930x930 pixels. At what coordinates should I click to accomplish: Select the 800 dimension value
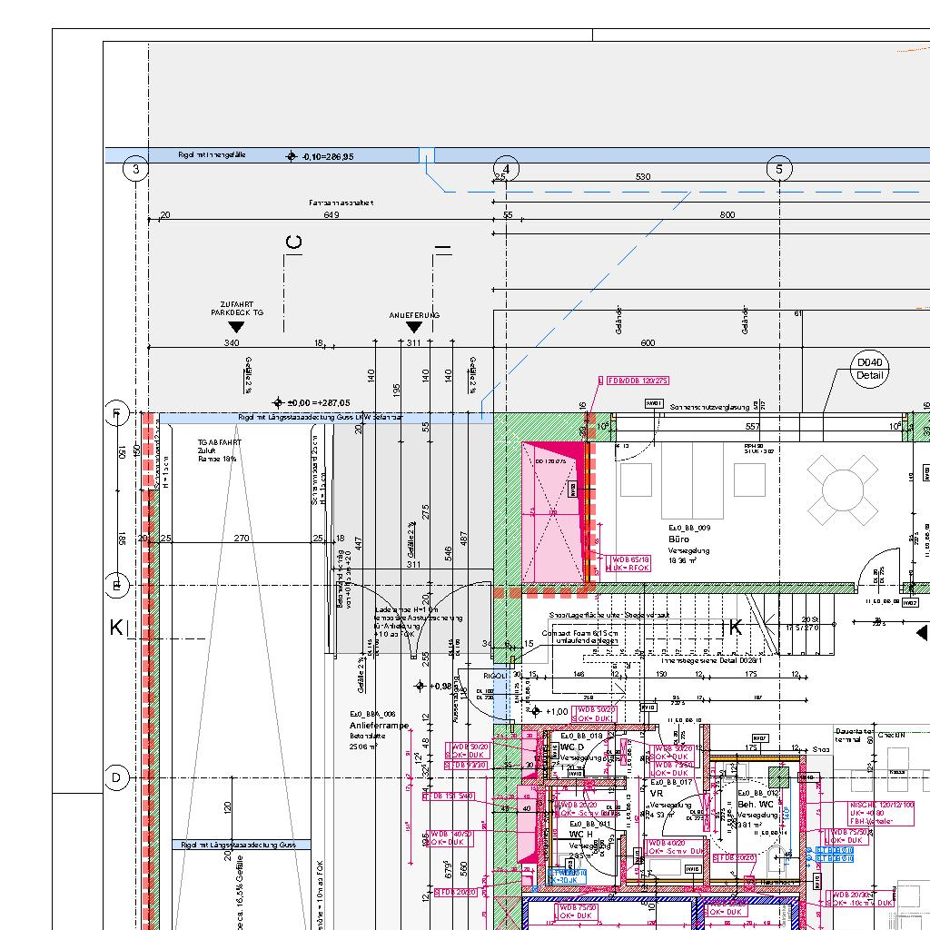pos(727,214)
